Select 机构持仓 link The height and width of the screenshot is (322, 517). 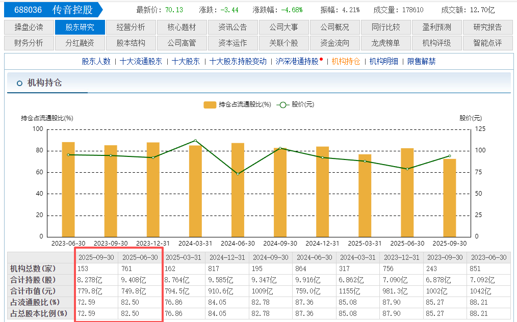(x=346, y=62)
